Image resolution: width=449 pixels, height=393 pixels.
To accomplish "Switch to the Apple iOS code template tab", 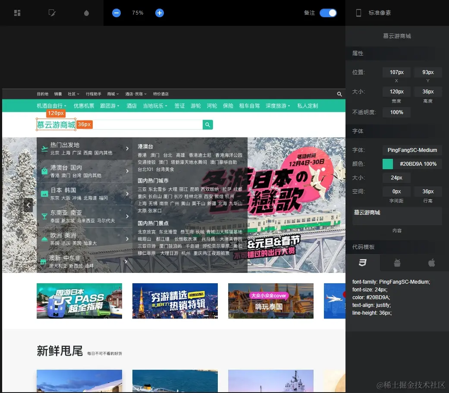I will pos(432,263).
